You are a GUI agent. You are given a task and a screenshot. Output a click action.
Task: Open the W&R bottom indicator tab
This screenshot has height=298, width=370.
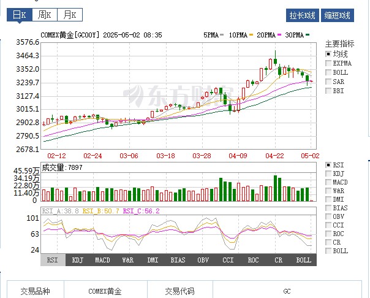click(x=128, y=260)
